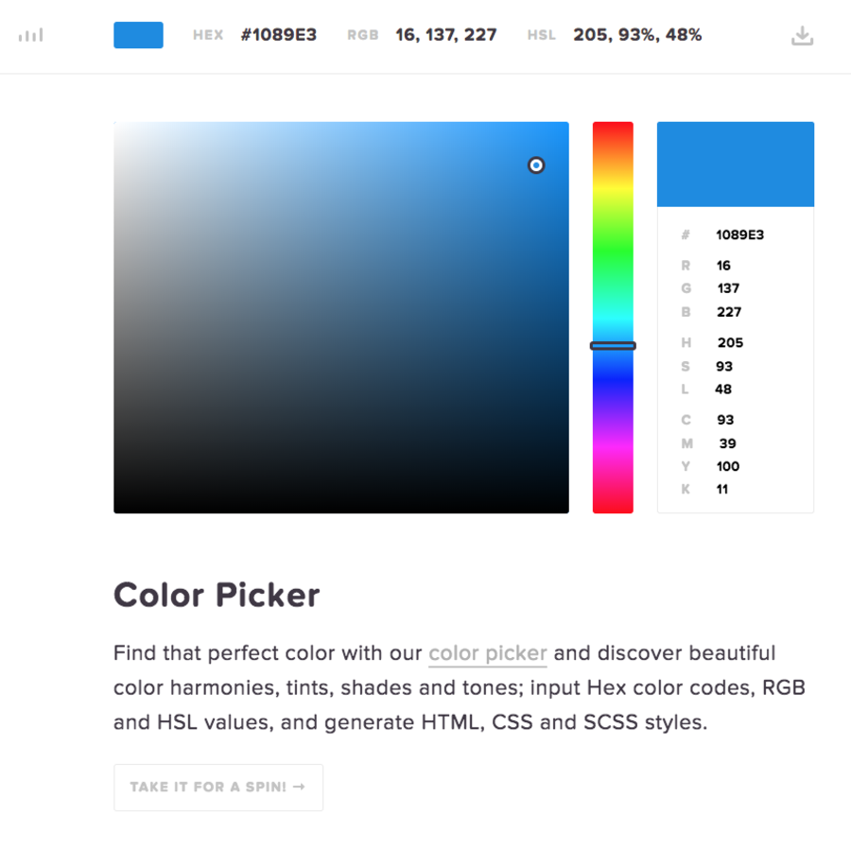This screenshot has height=849, width=851.
Task: Click the circular picker handle in gradient
Action: pyautogui.click(x=536, y=165)
